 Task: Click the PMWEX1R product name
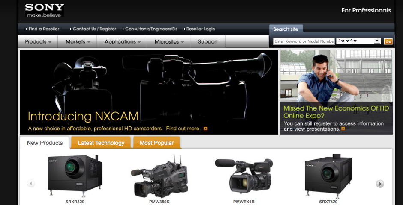click(244, 202)
